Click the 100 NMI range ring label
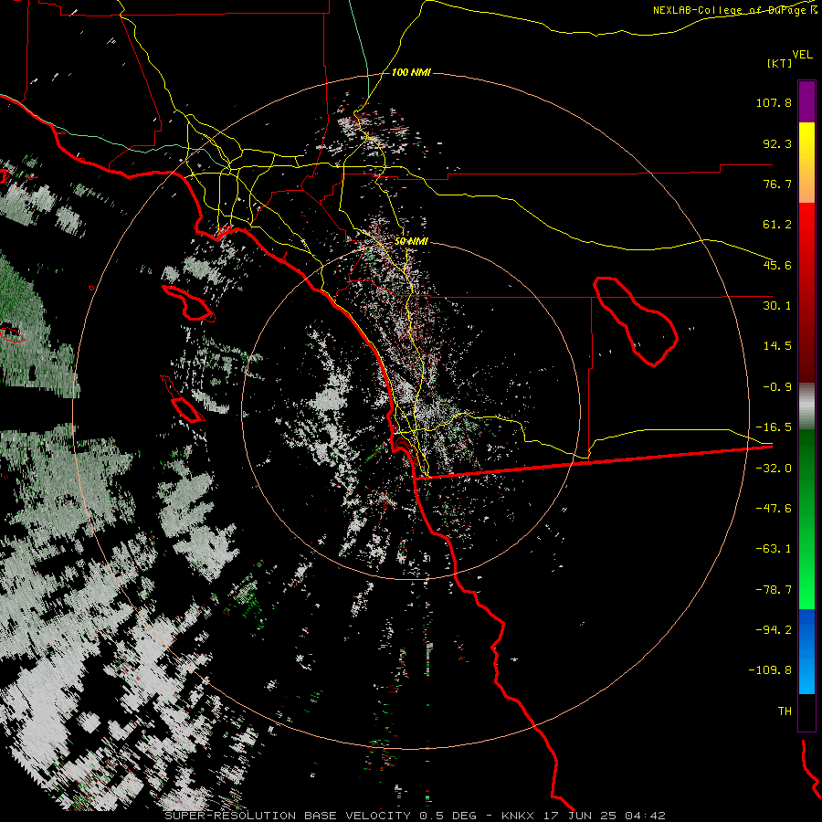Screen dimensions: 822x822 [x=411, y=72]
